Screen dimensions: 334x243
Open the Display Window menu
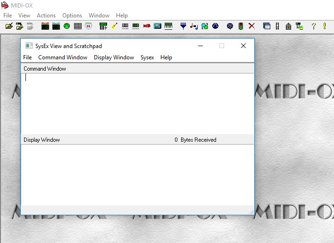114,57
